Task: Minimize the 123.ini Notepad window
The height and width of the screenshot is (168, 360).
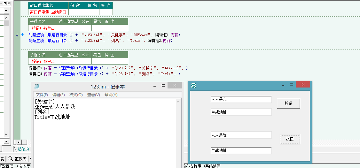Action: pyautogui.click(x=155, y=86)
